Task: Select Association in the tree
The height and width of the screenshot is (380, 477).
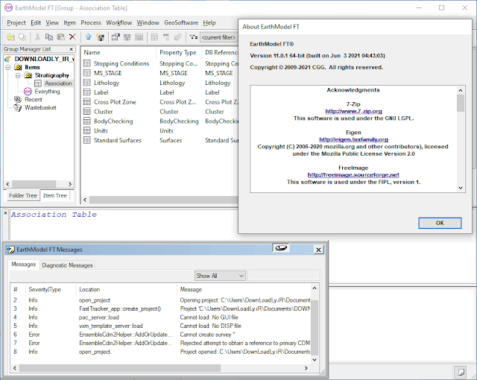Action: 58,83
